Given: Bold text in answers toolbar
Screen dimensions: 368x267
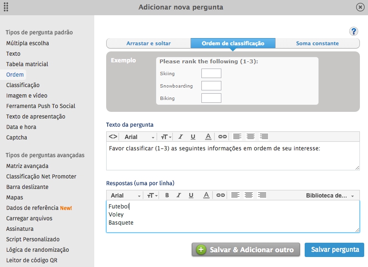Looking at the screenshot, I should tap(167, 195).
